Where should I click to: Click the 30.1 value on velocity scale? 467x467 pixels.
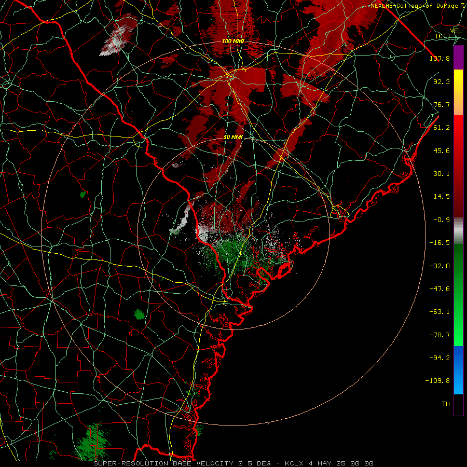(x=442, y=174)
